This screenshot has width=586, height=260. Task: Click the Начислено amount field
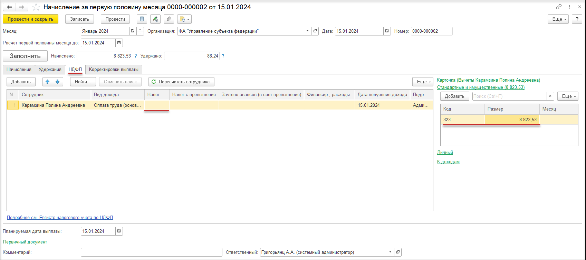tap(104, 56)
